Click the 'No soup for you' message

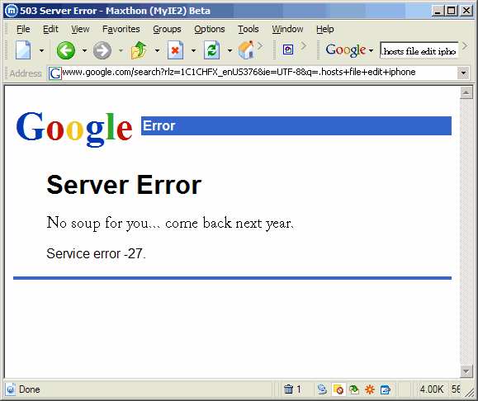[170, 224]
